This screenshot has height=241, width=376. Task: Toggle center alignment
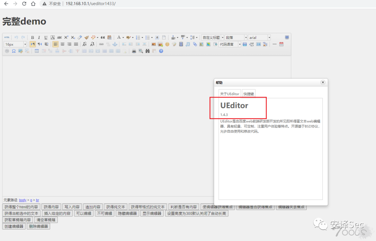click(62, 44)
